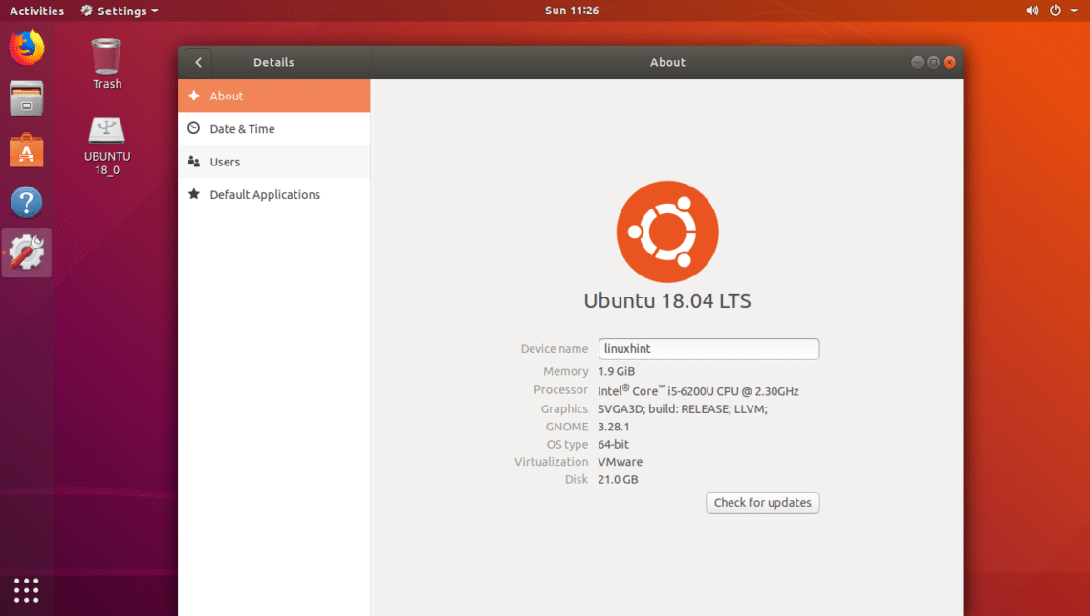Click the power icon in top bar

(1056, 11)
